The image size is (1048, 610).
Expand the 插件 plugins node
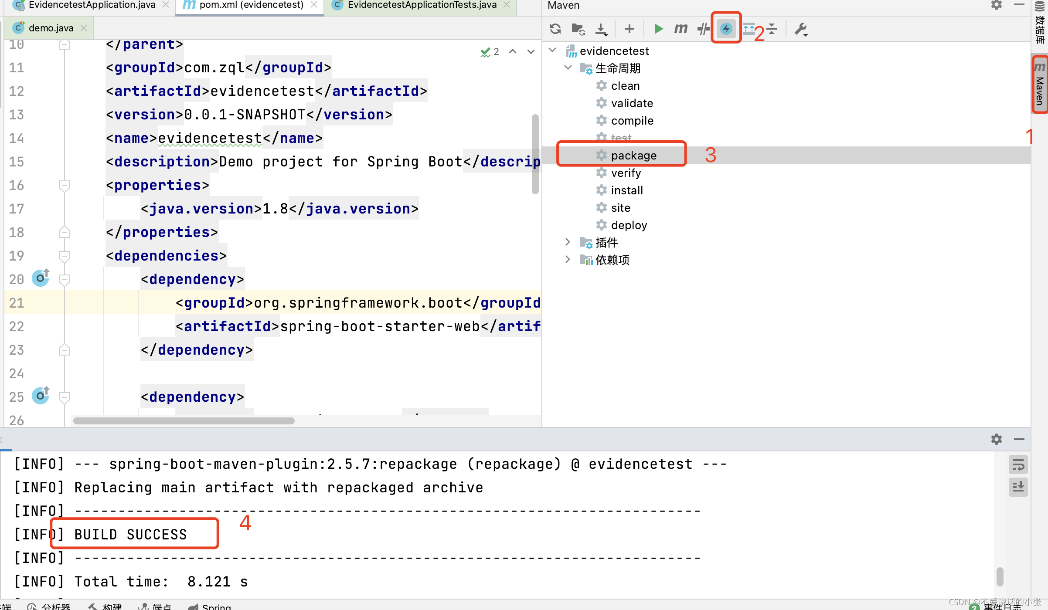click(568, 242)
